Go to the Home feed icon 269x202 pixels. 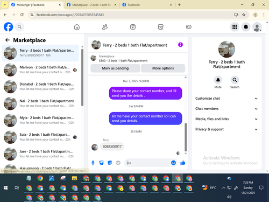pyautogui.click(x=77, y=27)
